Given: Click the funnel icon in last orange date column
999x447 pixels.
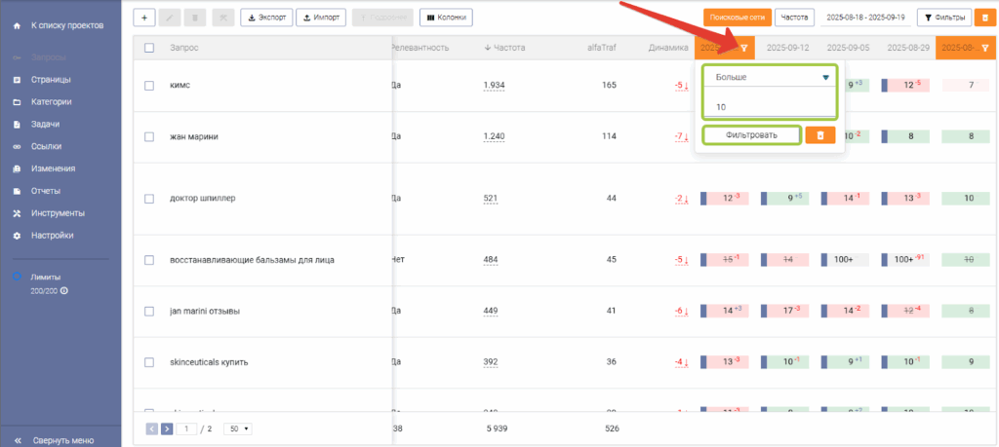Looking at the screenshot, I should (984, 48).
